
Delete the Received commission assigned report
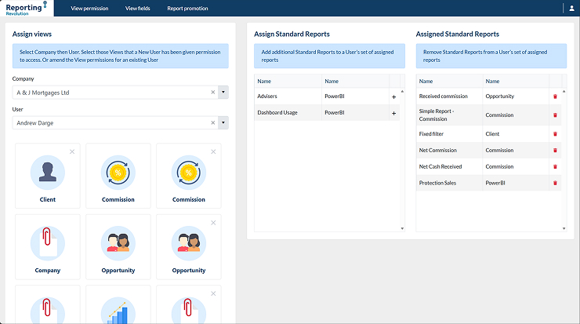tap(555, 96)
